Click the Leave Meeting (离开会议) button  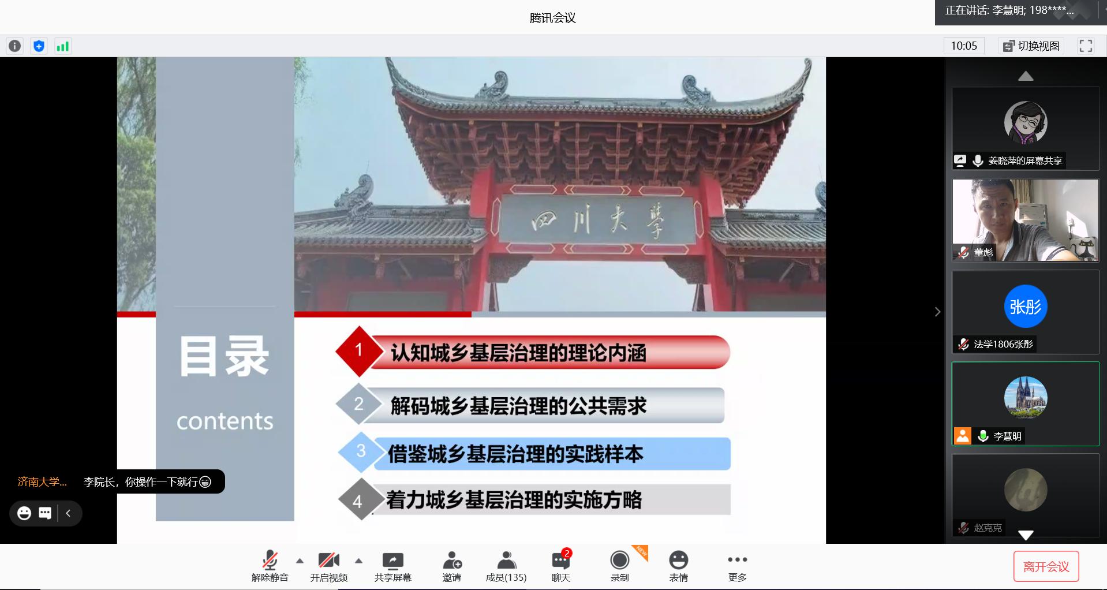click(1046, 567)
